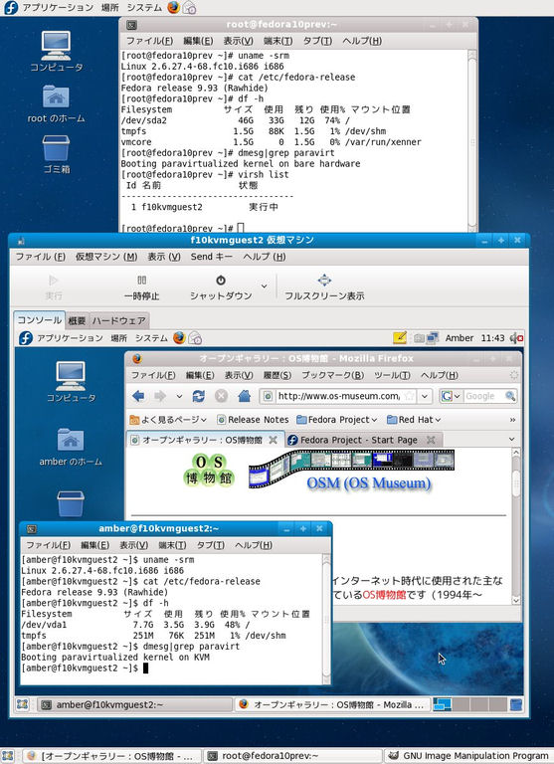
Task: Click the red OS Museum link in page
Action: coord(384,595)
